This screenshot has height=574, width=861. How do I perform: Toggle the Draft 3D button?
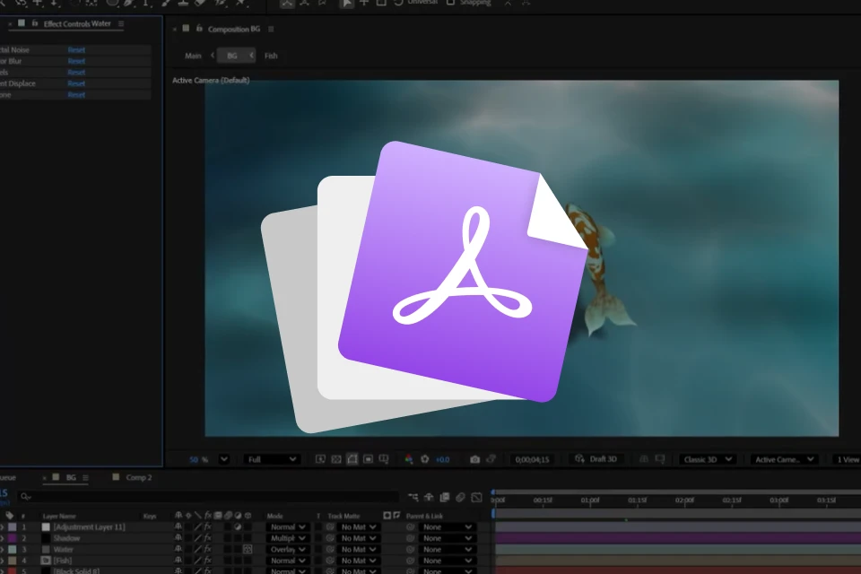596,459
